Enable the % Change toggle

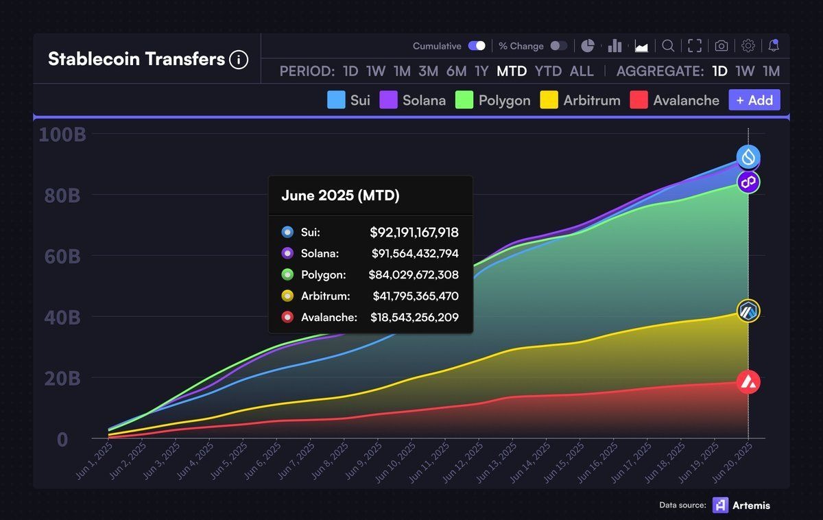click(559, 46)
